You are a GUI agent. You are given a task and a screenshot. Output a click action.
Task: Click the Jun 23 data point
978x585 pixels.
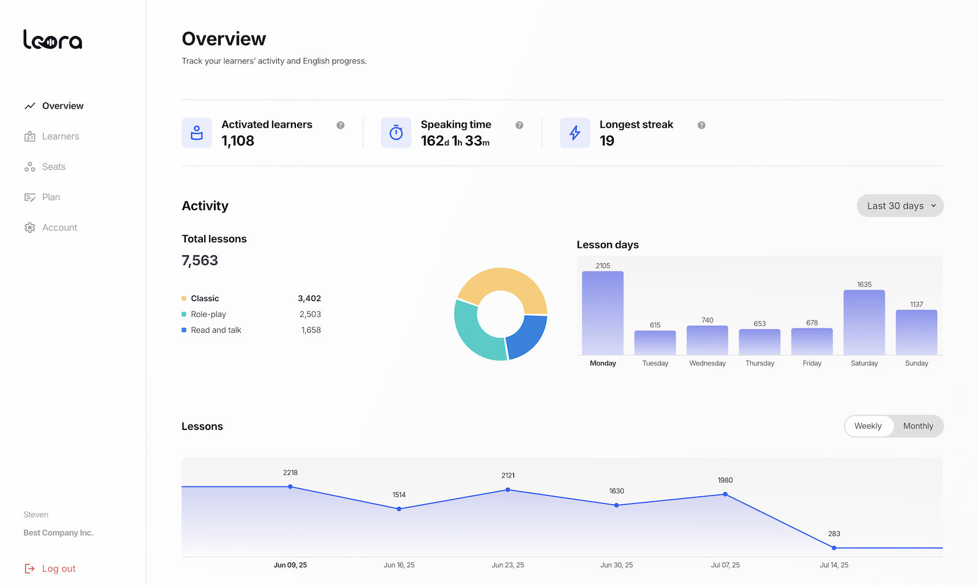[x=508, y=490]
